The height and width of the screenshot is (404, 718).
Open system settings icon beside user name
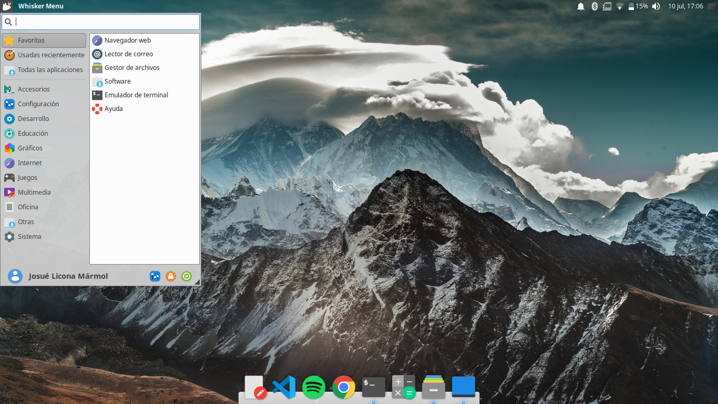pyautogui.click(x=155, y=276)
